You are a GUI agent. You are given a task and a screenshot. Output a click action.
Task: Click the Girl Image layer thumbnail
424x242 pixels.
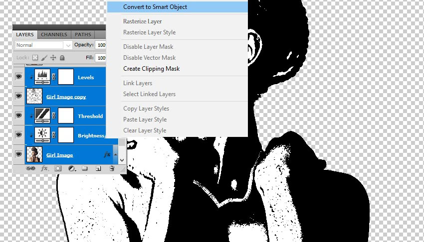coord(34,154)
